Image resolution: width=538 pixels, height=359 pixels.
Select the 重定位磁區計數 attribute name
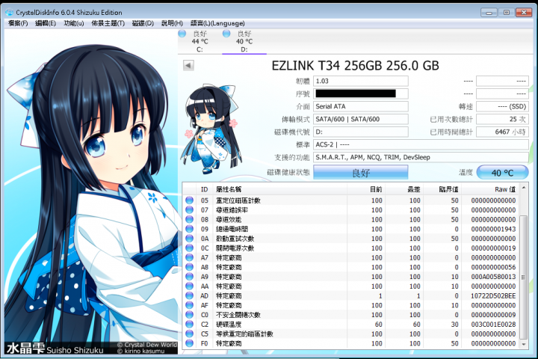point(238,200)
